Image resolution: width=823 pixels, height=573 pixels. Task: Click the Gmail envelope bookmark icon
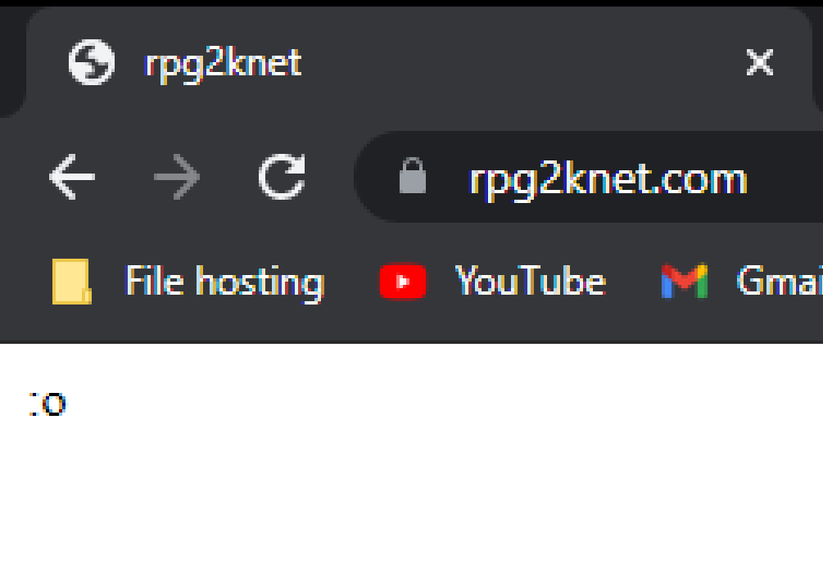click(685, 281)
